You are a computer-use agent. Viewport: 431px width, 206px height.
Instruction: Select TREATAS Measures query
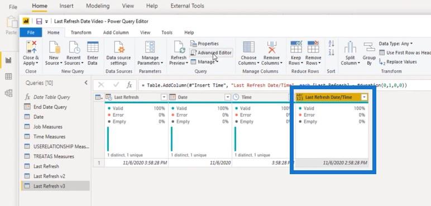[55, 156]
